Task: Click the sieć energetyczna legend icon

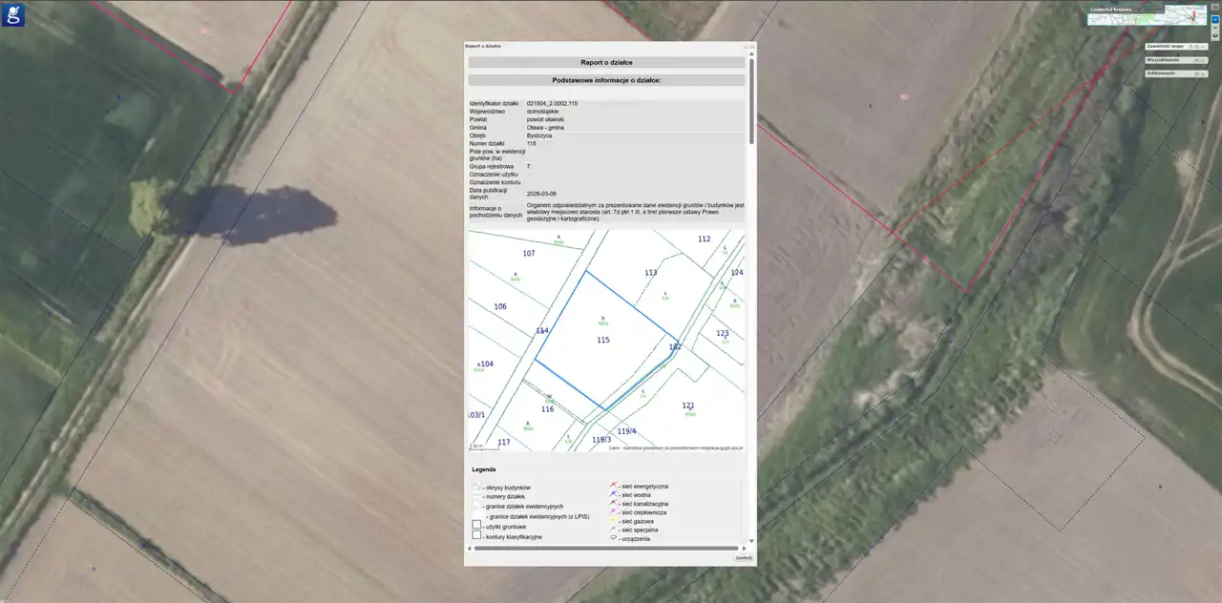Action: pyautogui.click(x=614, y=487)
